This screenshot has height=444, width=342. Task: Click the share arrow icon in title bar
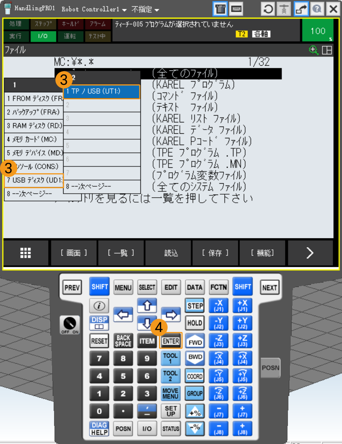(x=301, y=9)
